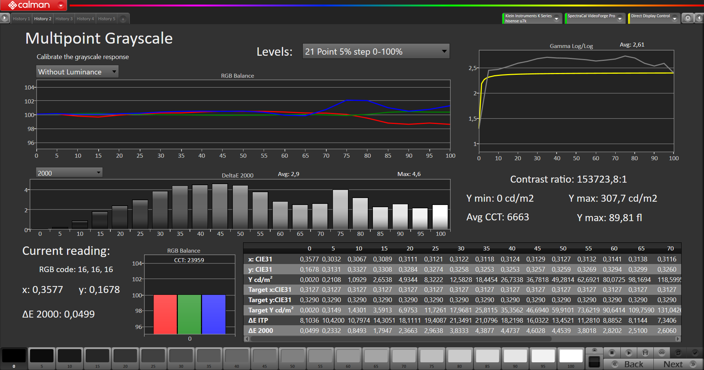Select the 95 level grayscale swatch
704x370 pixels.
click(x=543, y=358)
